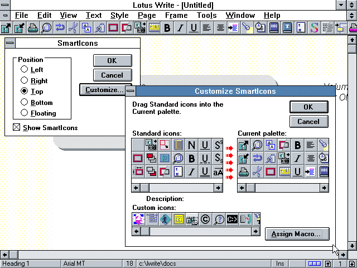
Task: Click Cancel in the SmartIcons dialog
Action: click(113, 75)
